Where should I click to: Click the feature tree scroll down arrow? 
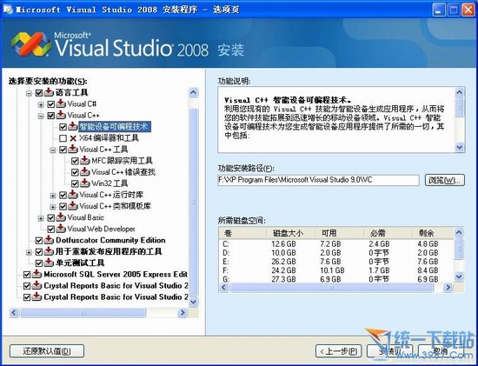[194, 302]
